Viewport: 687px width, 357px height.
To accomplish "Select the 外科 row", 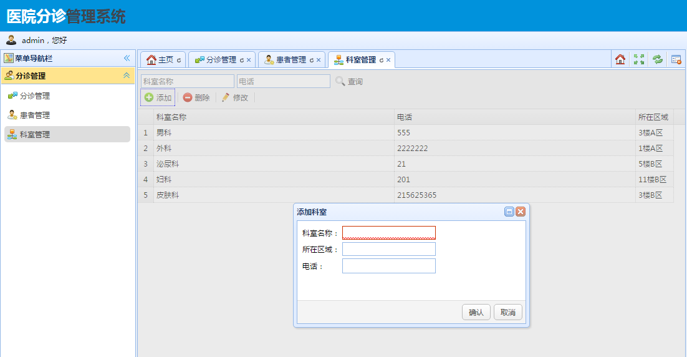I will [x=406, y=149].
